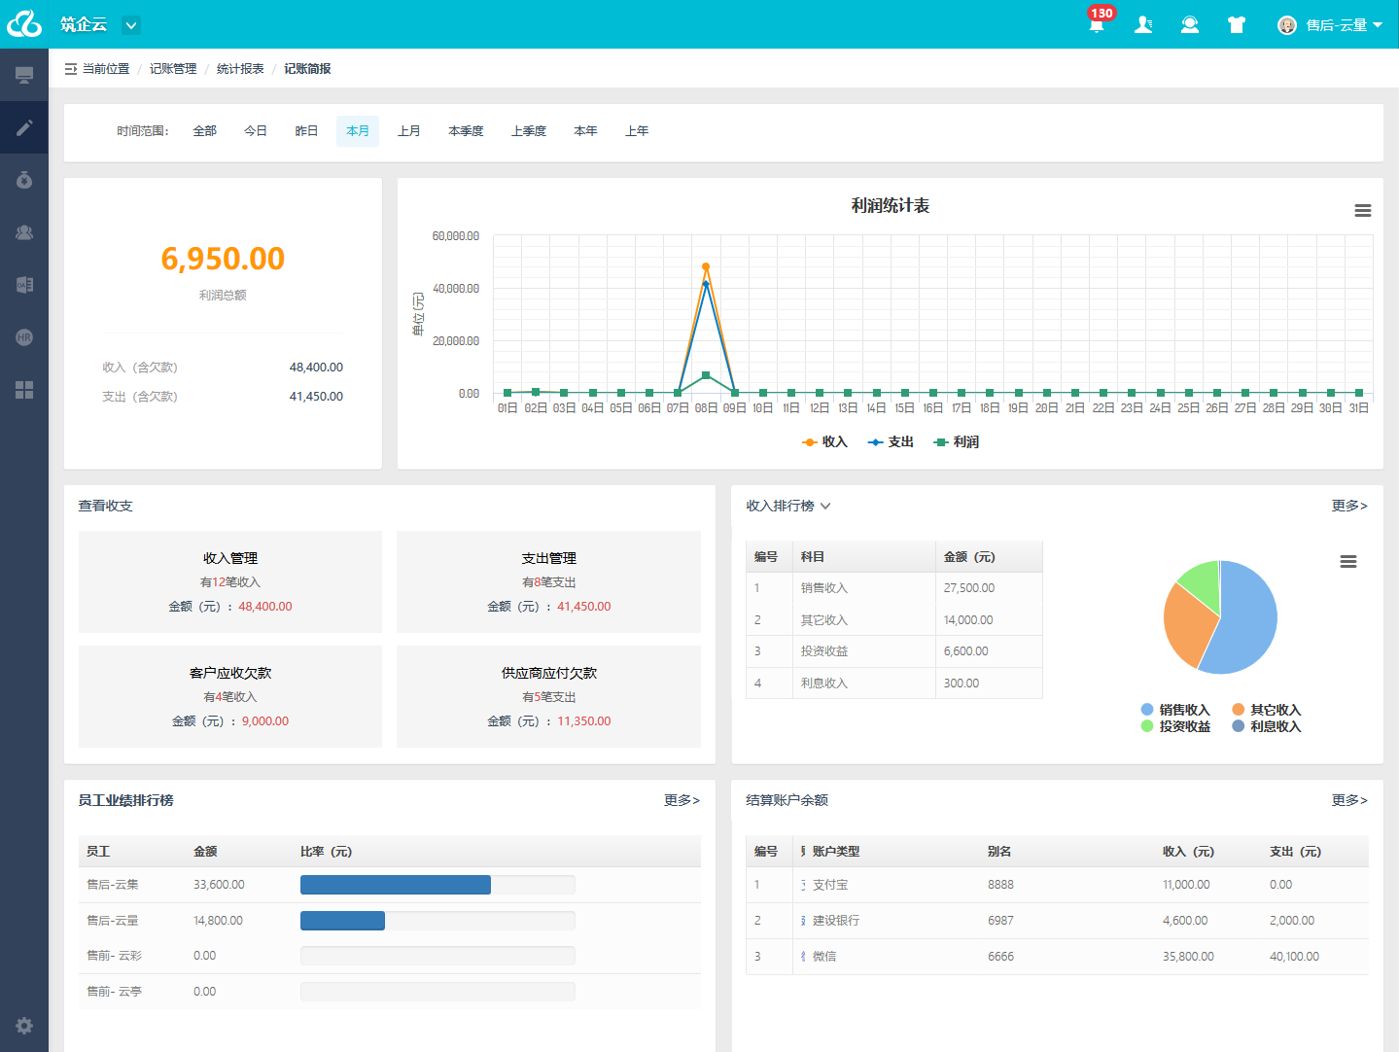Toggle 销售收入 in pie legend

click(1175, 710)
